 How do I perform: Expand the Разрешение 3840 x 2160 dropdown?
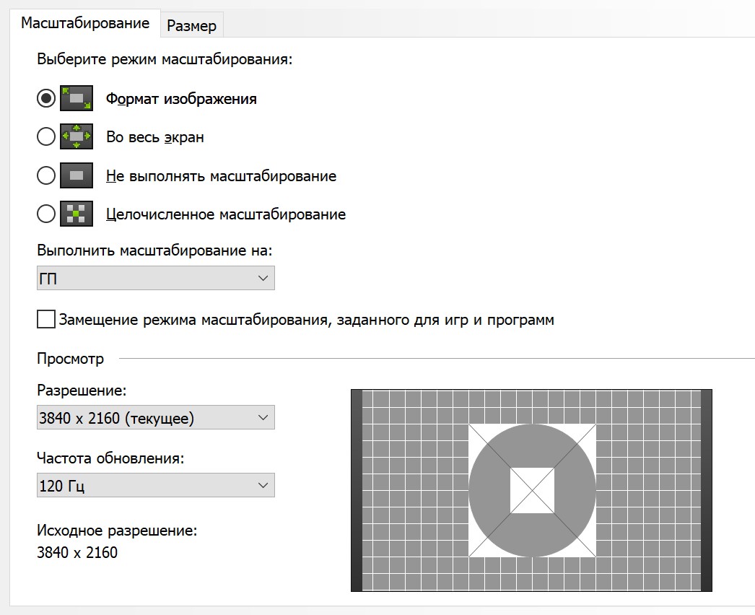point(155,417)
